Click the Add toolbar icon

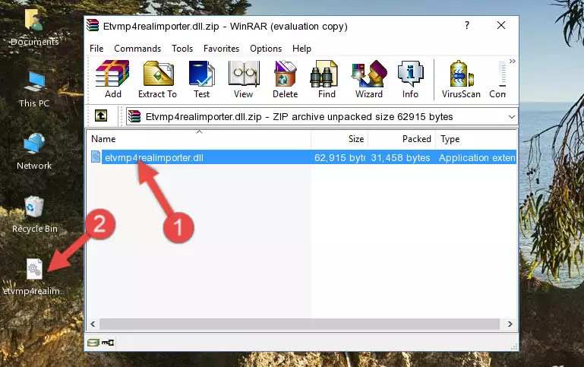(x=112, y=79)
